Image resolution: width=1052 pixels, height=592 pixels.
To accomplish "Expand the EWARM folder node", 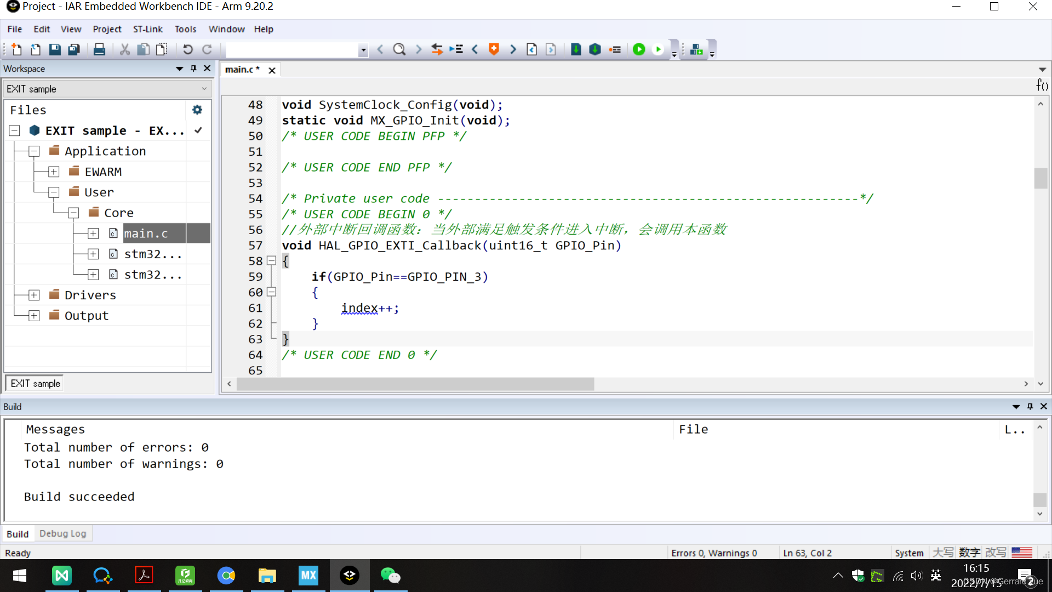I will tap(54, 172).
